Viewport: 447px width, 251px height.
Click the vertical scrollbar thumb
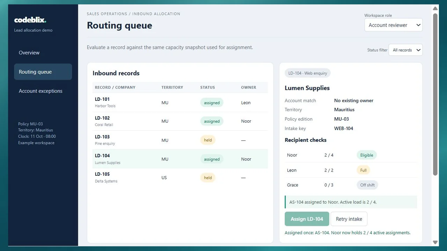tap(435, 94)
